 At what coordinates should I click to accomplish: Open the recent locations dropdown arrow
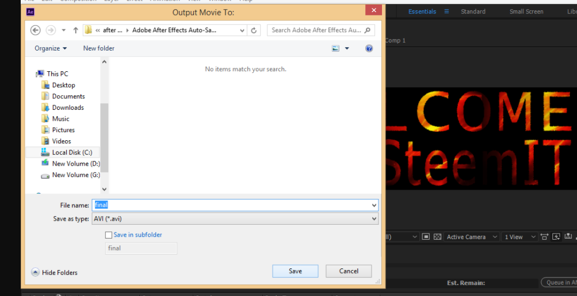[x=64, y=30]
